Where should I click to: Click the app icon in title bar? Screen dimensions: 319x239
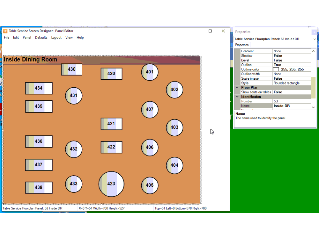5,31
